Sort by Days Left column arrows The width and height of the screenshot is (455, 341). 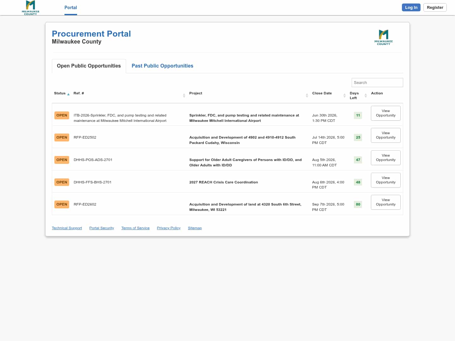(x=366, y=95)
